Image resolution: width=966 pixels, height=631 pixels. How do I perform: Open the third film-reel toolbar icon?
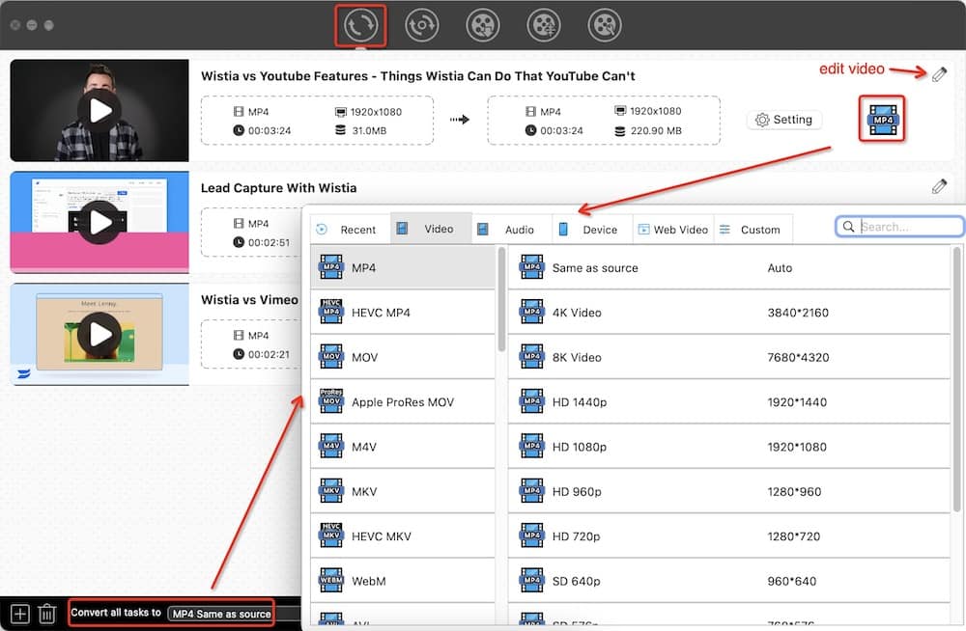tap(482, 25)
